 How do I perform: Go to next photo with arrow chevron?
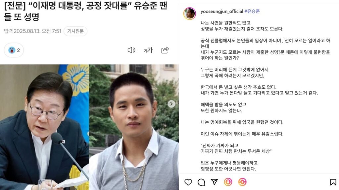(171, 104)
